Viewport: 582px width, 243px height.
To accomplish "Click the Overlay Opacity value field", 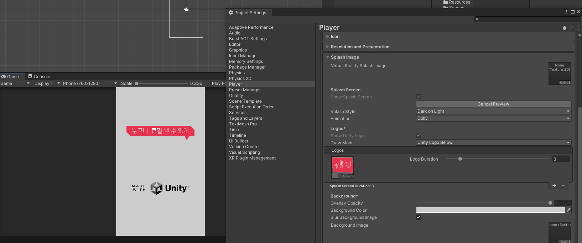I will (x=562, y=203).
